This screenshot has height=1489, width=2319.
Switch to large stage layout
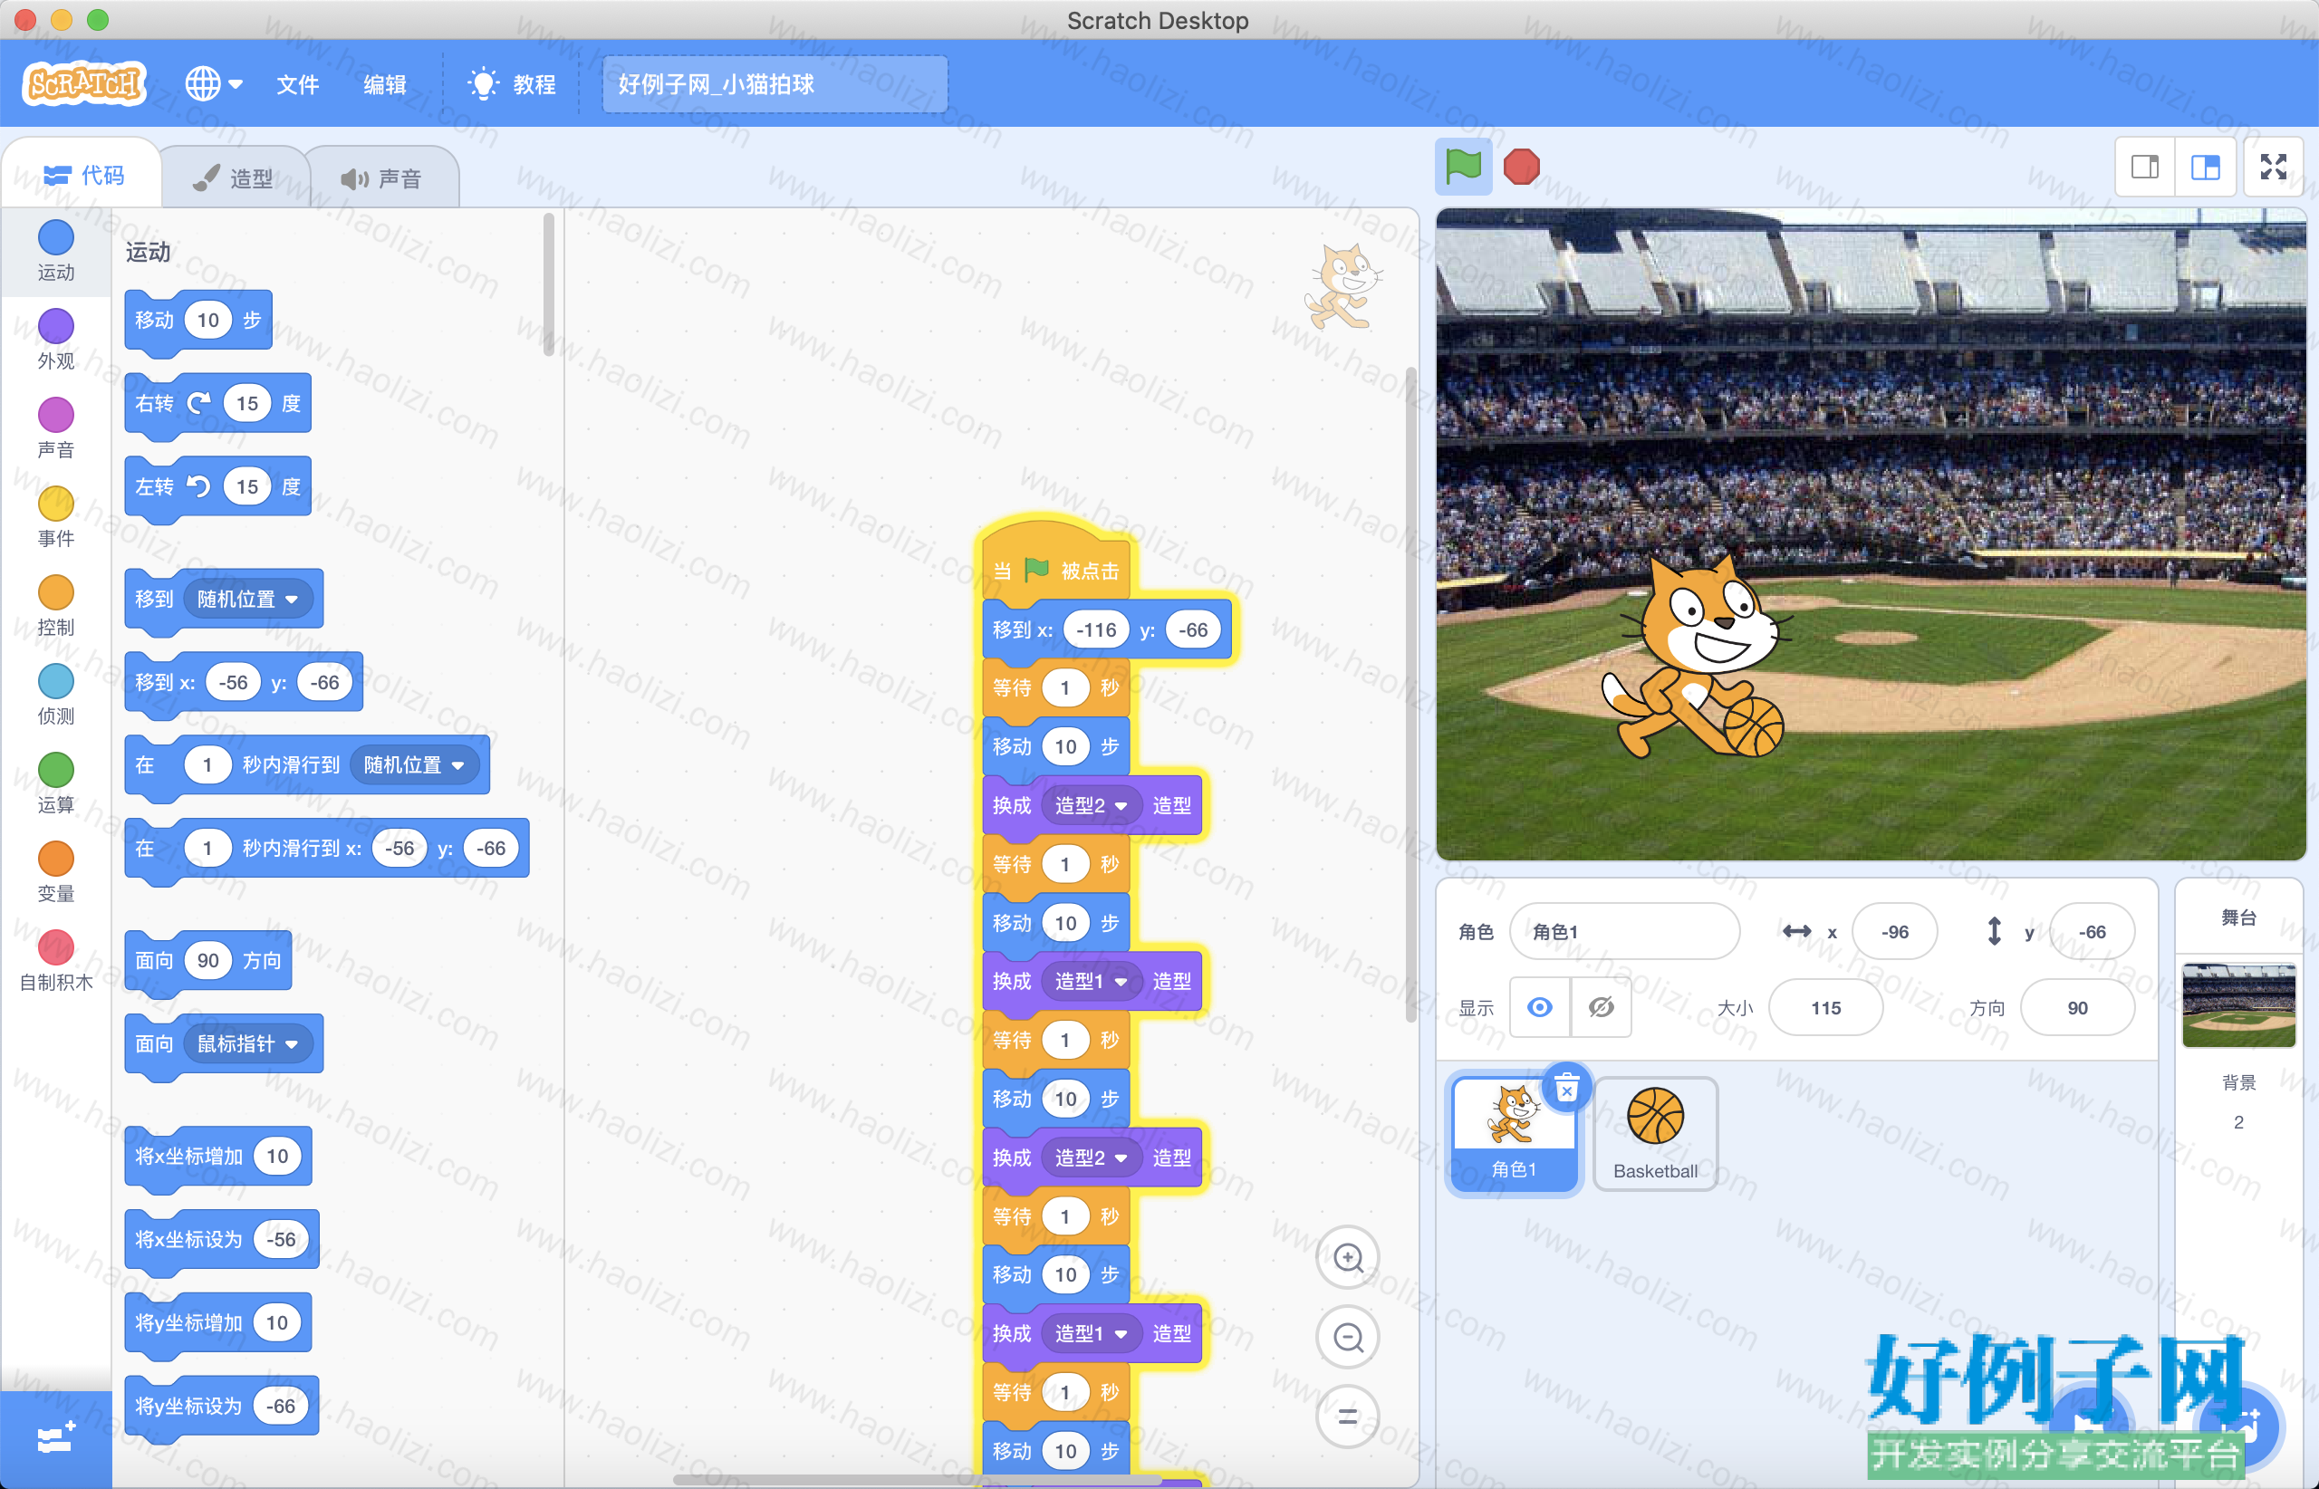pos(2205,168)
